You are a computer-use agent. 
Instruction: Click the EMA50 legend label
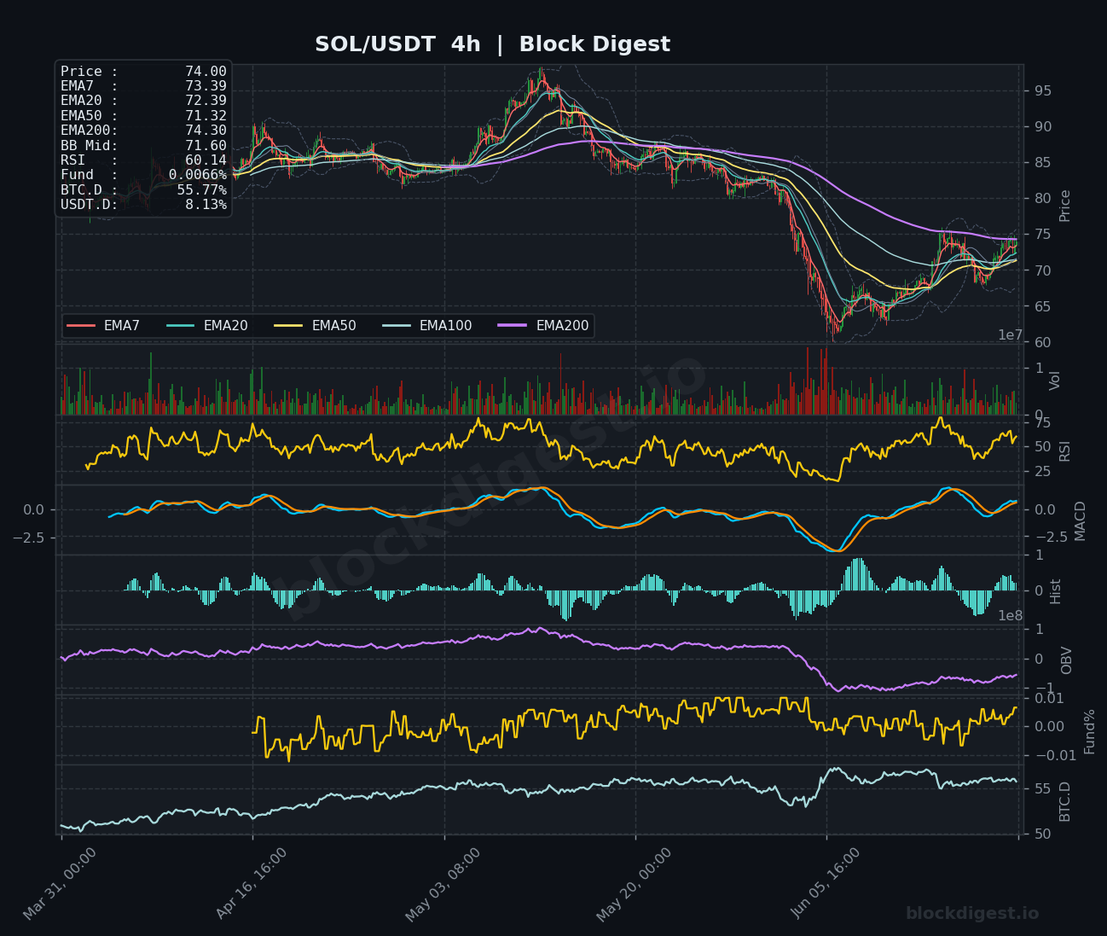[334, 326]
